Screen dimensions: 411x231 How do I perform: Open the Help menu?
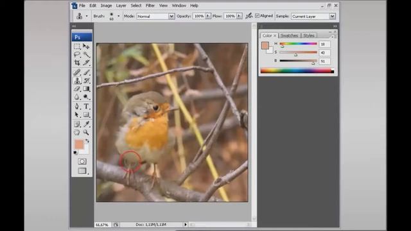click(194, 6)
